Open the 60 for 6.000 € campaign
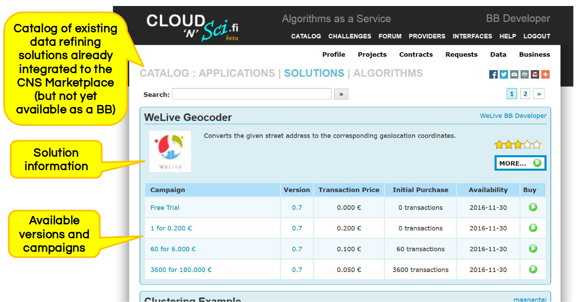577x302 pixels. coord(173,249)
